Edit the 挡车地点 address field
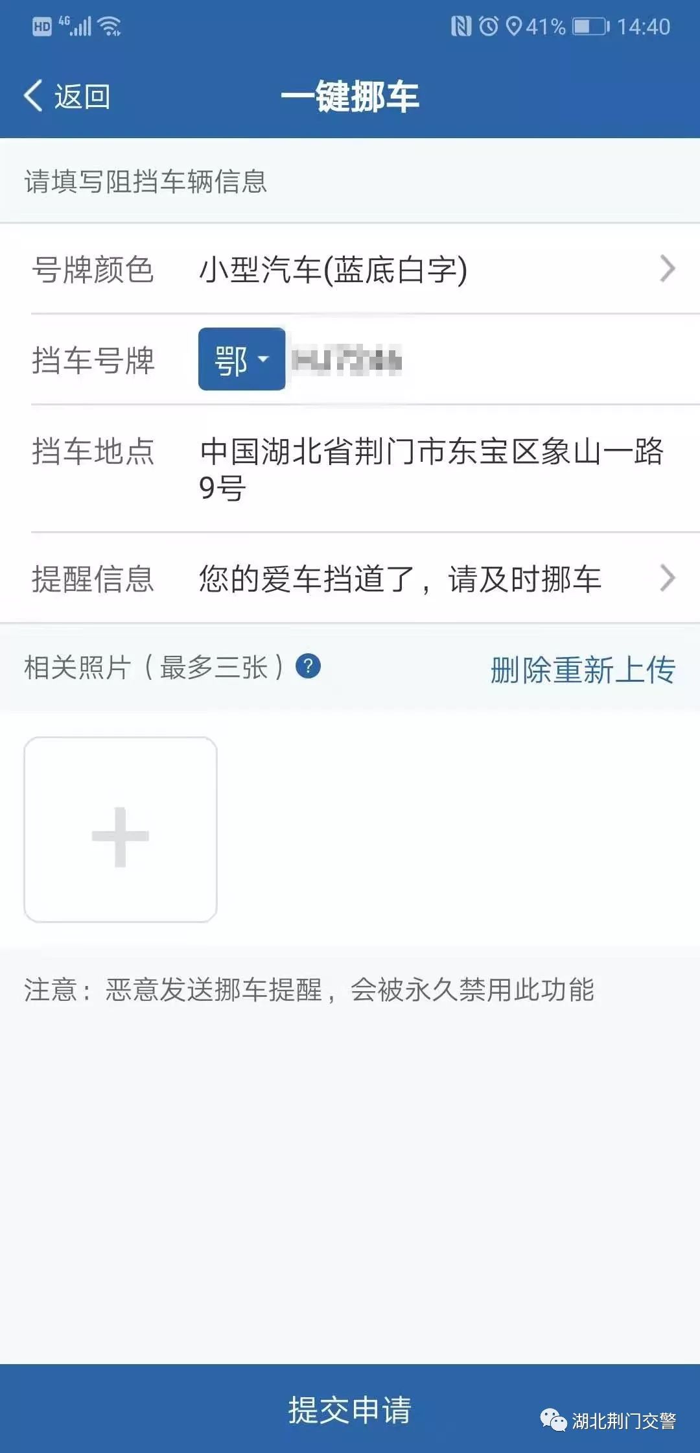The height and width of the screenshot is (1453, 700). pos(432,469)
